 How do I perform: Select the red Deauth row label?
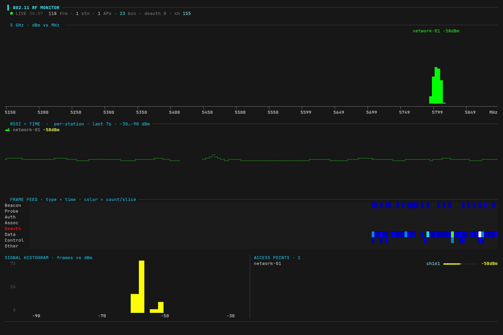[13, 229]
